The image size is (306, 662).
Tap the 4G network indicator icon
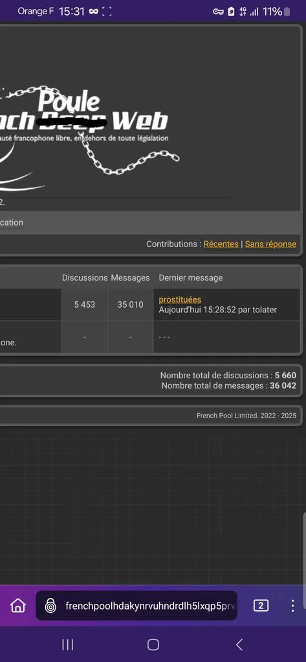[x=243, y=12]
